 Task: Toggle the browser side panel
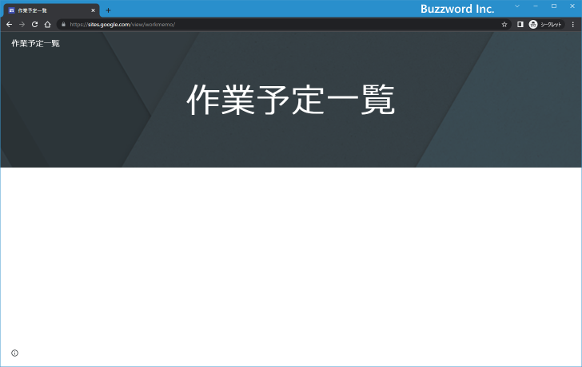coord(520,25)
